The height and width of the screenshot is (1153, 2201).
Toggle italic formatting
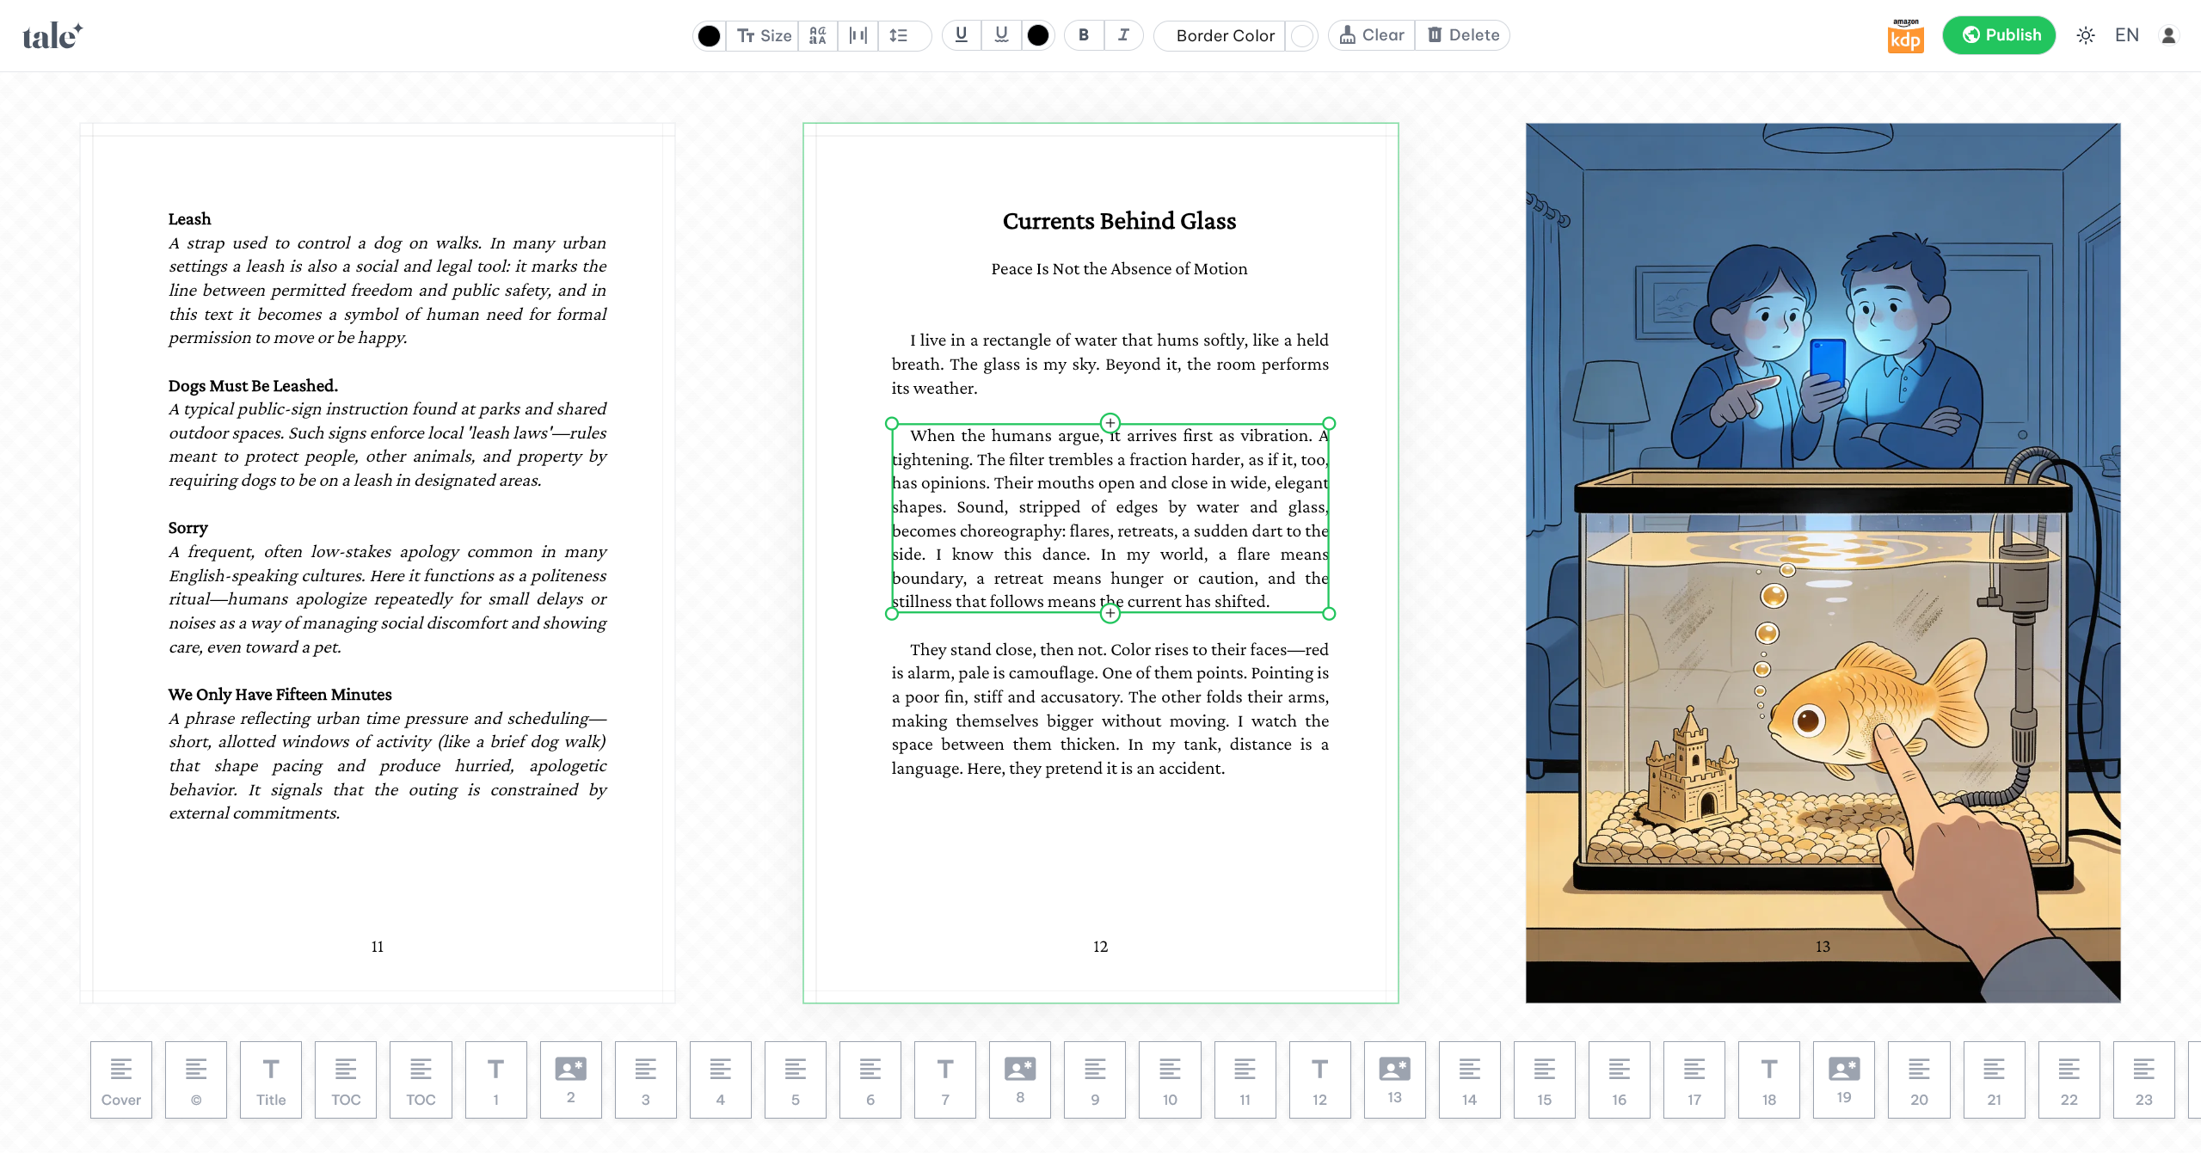coord(1123,35)
